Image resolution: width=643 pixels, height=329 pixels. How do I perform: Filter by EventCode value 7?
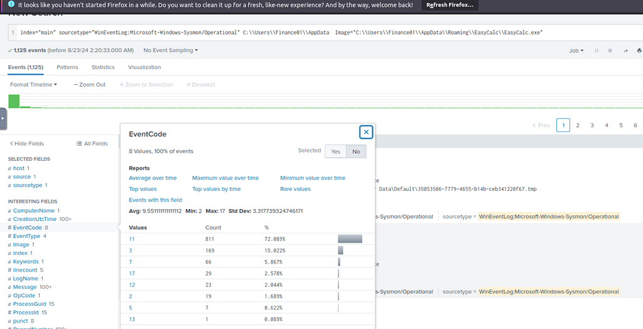(x=131, y=262)
